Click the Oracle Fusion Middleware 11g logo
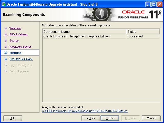164x123 pixels. (140, 15)
